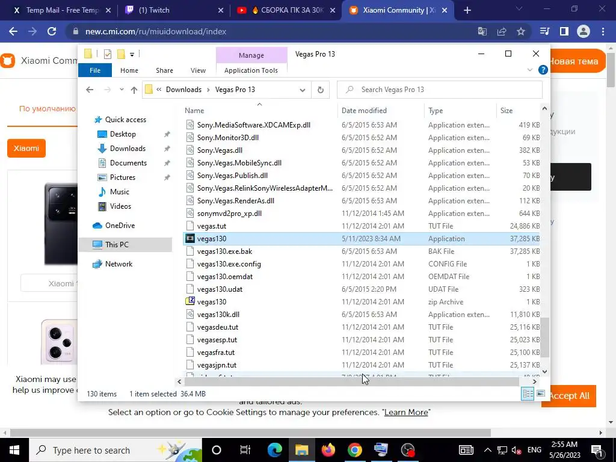Select the vegas130 zip Archive icon
The height and width of the screenshot is (462, 616).
pyautogui.click(x=190, y=301)
